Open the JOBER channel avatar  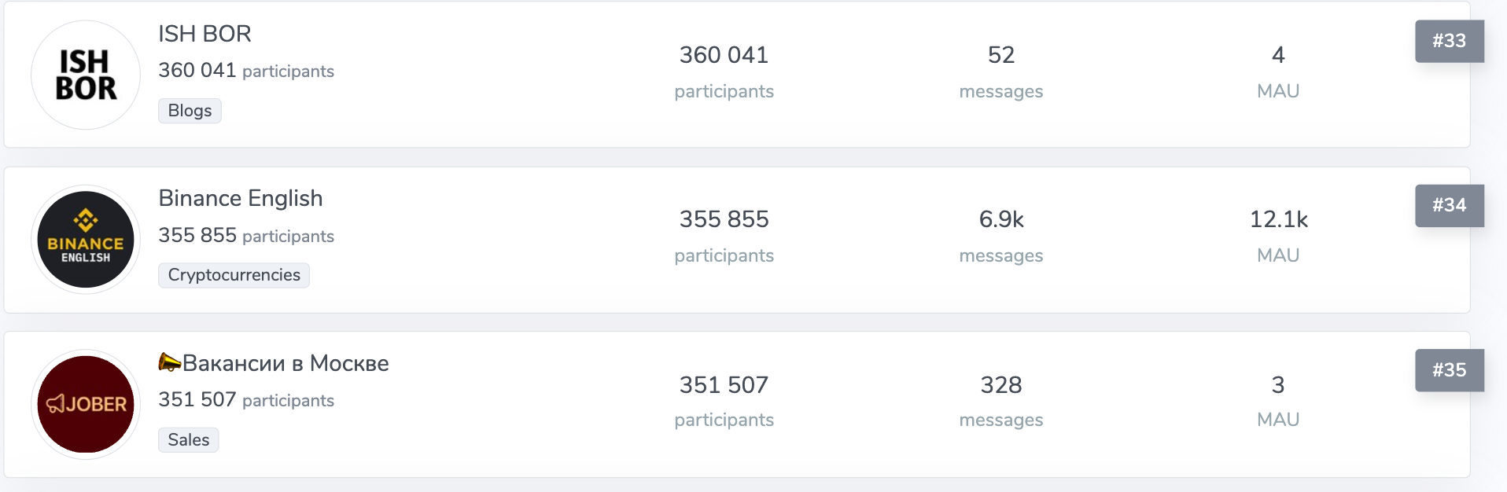point(86,404)
